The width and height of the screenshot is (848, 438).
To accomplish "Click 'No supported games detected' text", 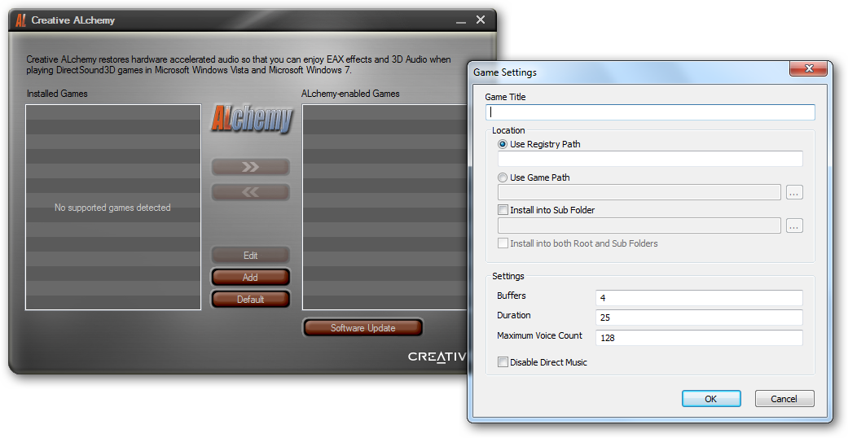I will point(112,208).
